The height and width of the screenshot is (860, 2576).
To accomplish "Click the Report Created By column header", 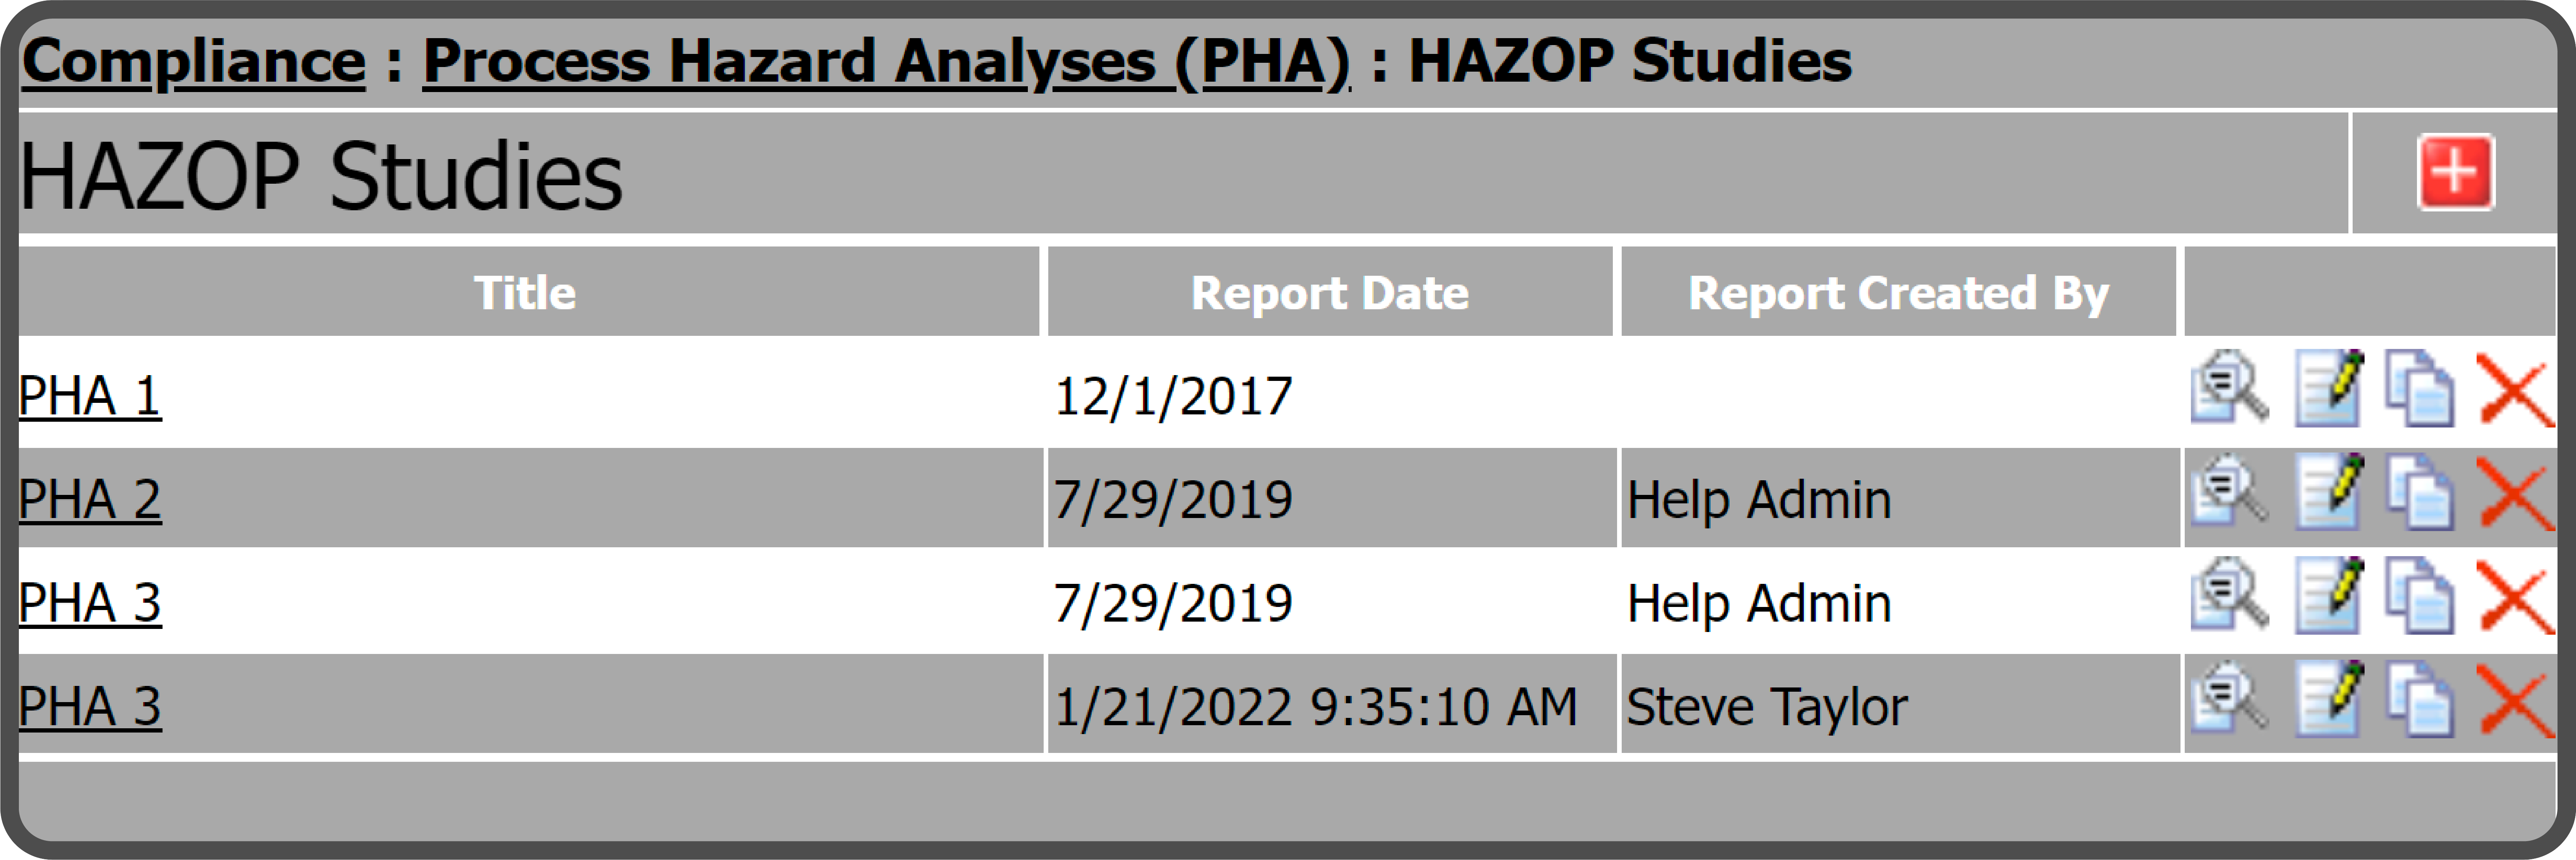I will point(1896,292).
